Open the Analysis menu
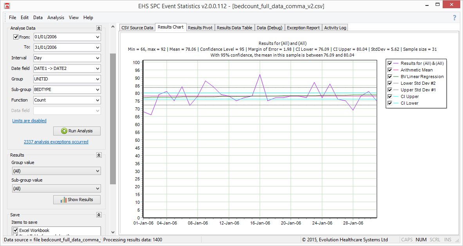Viewport: 463px width, 246px height. [56, 17]
